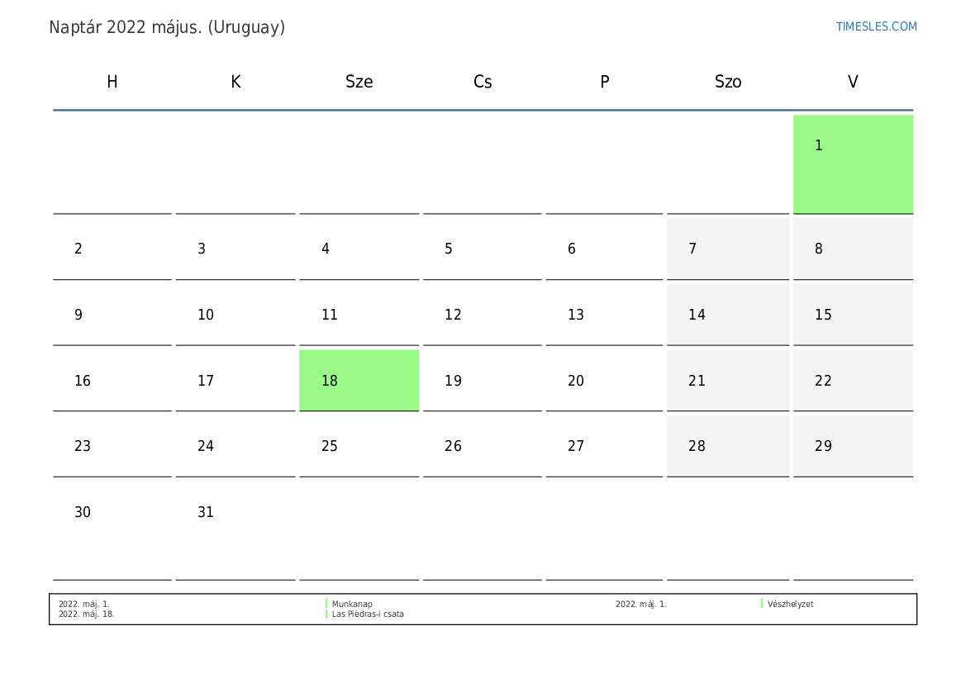Select the 'K' weekday header

[236, 81]
